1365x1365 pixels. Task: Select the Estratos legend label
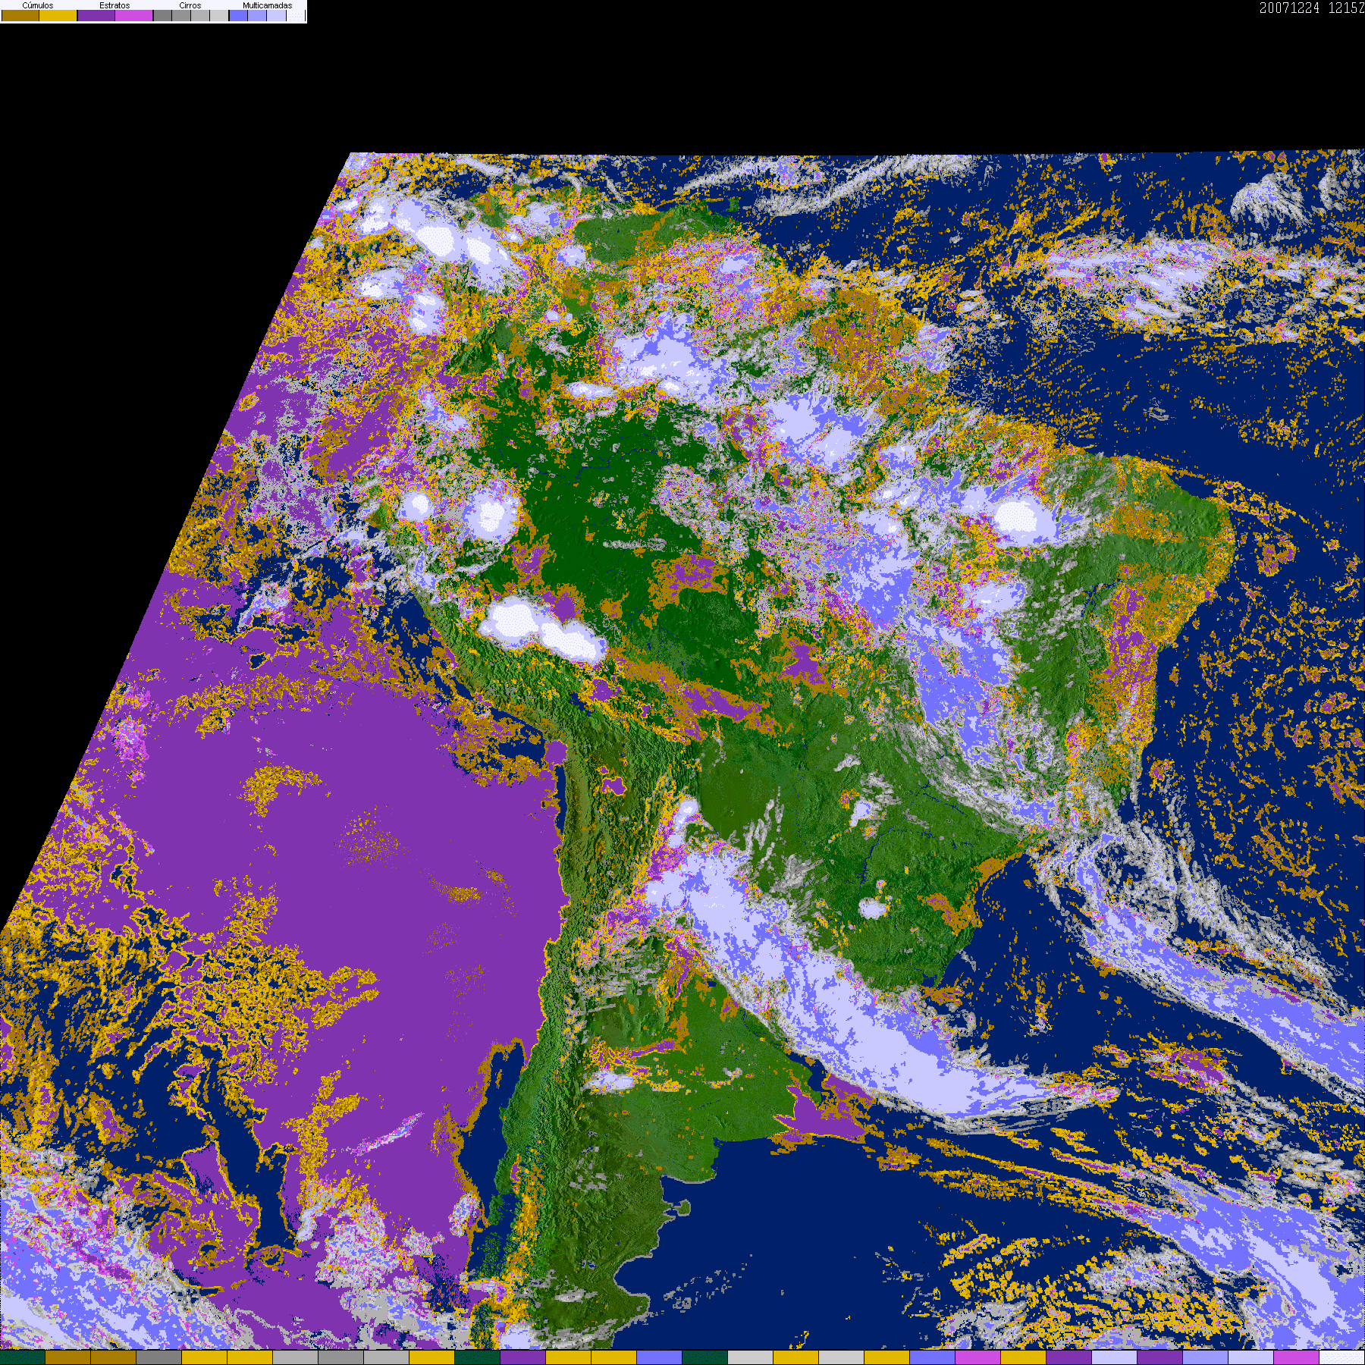pos(115,5)
